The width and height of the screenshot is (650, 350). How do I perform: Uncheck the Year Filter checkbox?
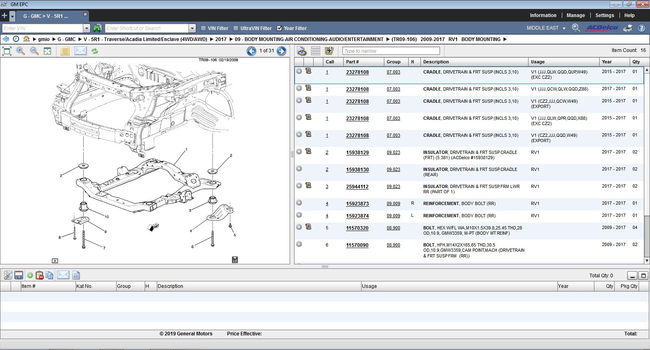(279, 28)
